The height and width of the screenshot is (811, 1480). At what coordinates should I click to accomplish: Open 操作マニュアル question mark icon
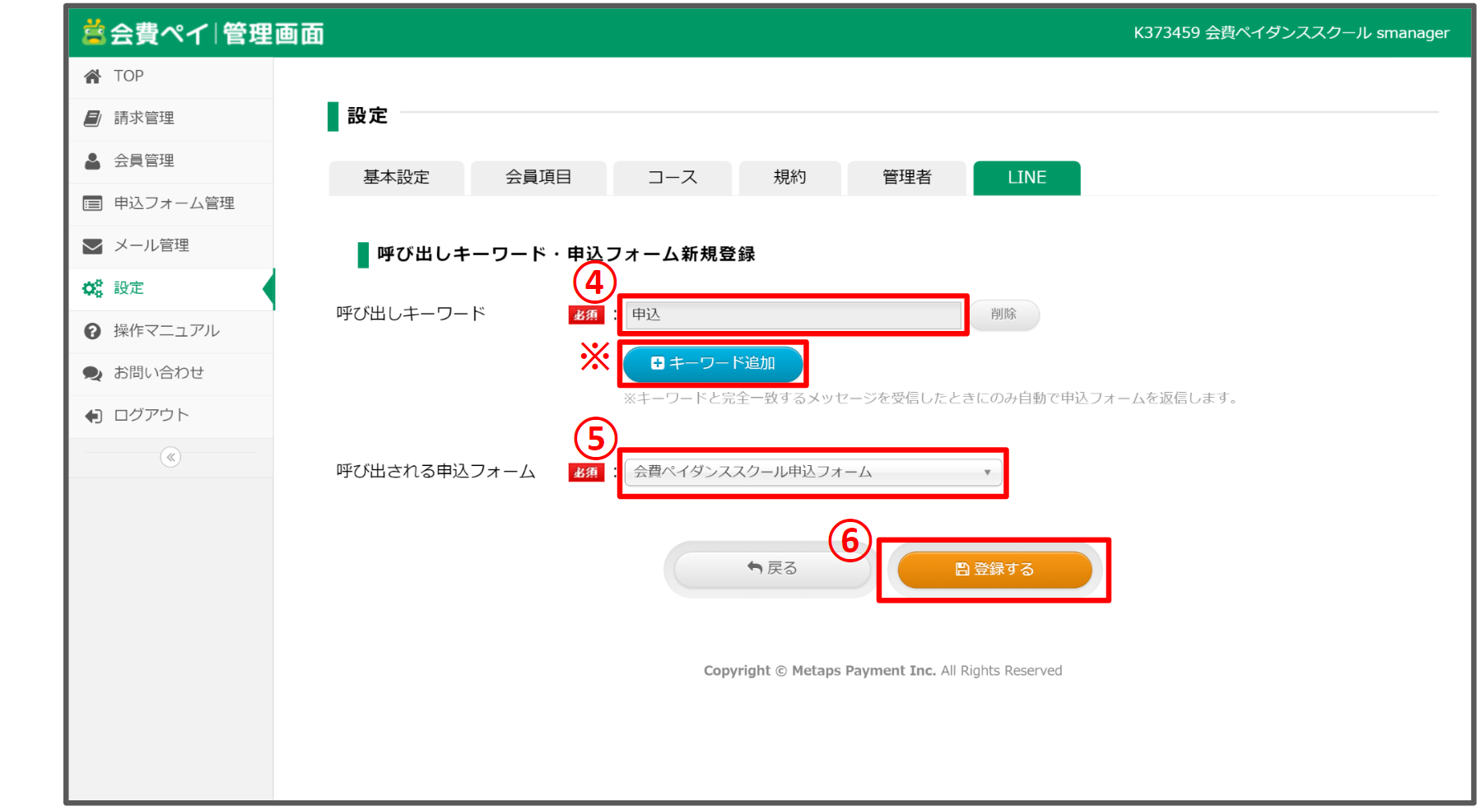click(x=92, y=331)
